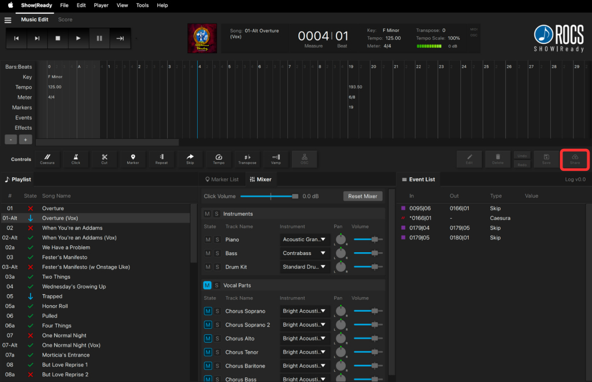Select the Cut scissors tool
This screenshot has width=592, height=382.
tap(104, 159)
